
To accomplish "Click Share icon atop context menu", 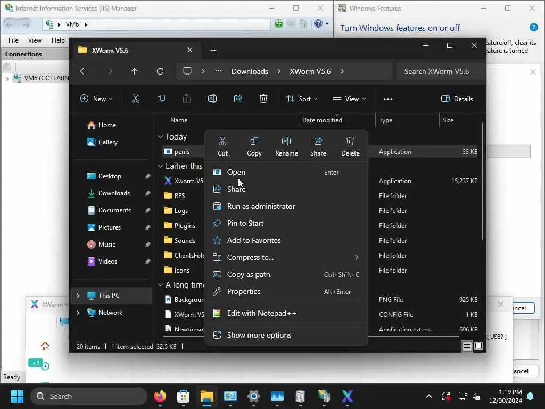I will pos(318,146).
